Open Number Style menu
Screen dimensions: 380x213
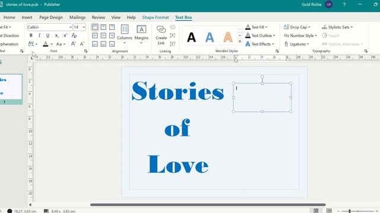pos(300,35)
